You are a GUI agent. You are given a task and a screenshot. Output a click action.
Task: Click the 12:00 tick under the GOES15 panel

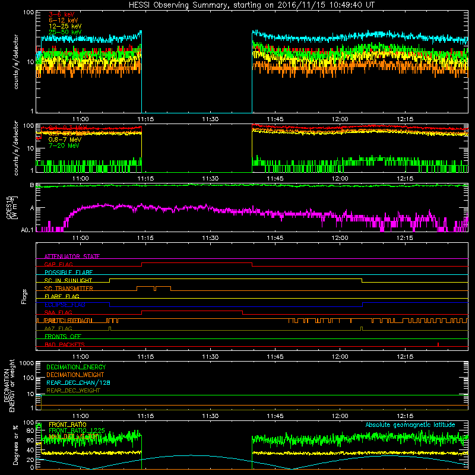coord(340,238)
